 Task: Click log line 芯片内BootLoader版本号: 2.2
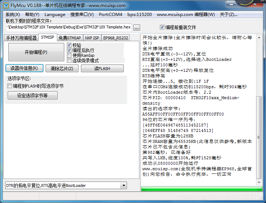coord(177,92)
